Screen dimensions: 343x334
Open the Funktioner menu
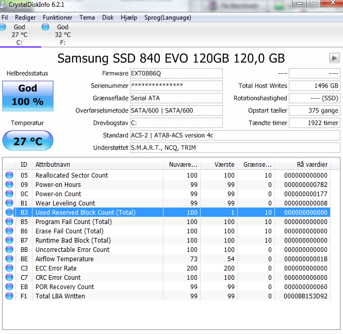point(57,18)
